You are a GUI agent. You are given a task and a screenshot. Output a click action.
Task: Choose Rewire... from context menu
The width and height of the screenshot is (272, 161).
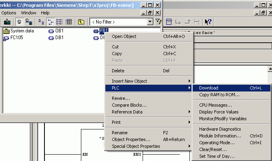pyautogui.click(x=149, y=98)
